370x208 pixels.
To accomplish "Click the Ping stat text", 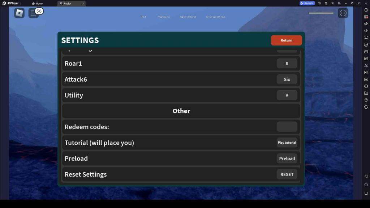I will click(x=164, y=17).
